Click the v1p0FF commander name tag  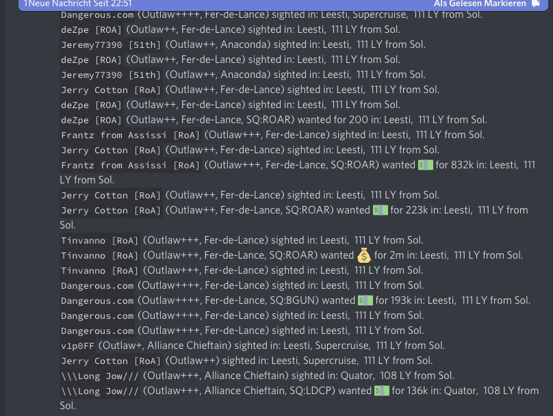coord(77,346)
